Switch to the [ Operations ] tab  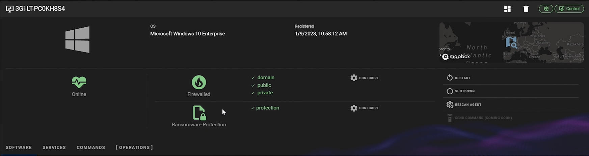tap(134, 148)
